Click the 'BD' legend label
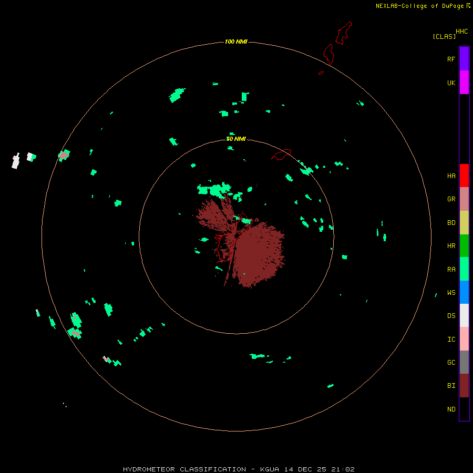This screenshot has width=473, height=473. pos(451,223)
